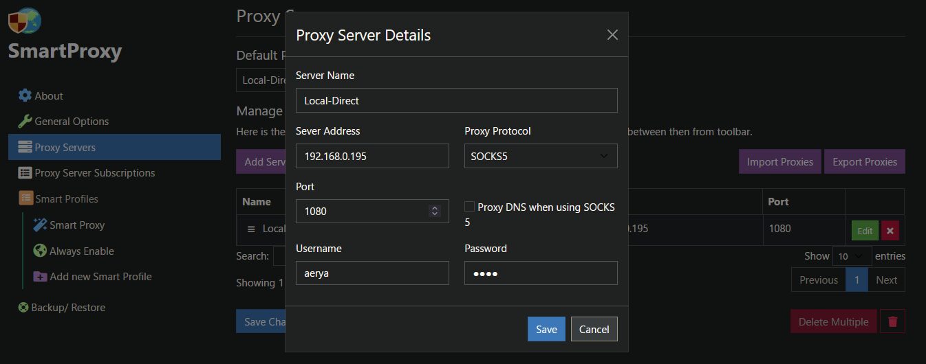Screen dimensions: 926x364
Task: Click the About gear icon
Action: click(x=25, y=95)
